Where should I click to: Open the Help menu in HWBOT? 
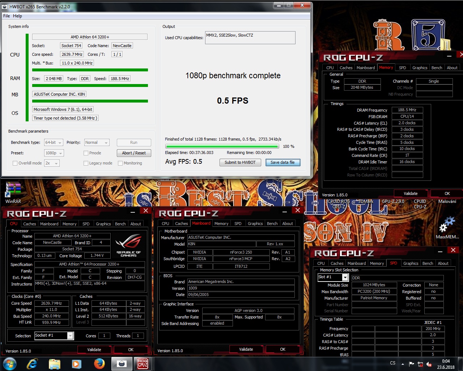[17, 16]
